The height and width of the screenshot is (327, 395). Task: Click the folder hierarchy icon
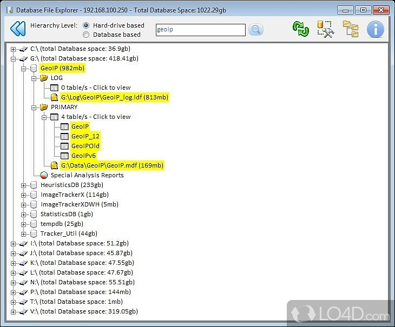point(350,29)
